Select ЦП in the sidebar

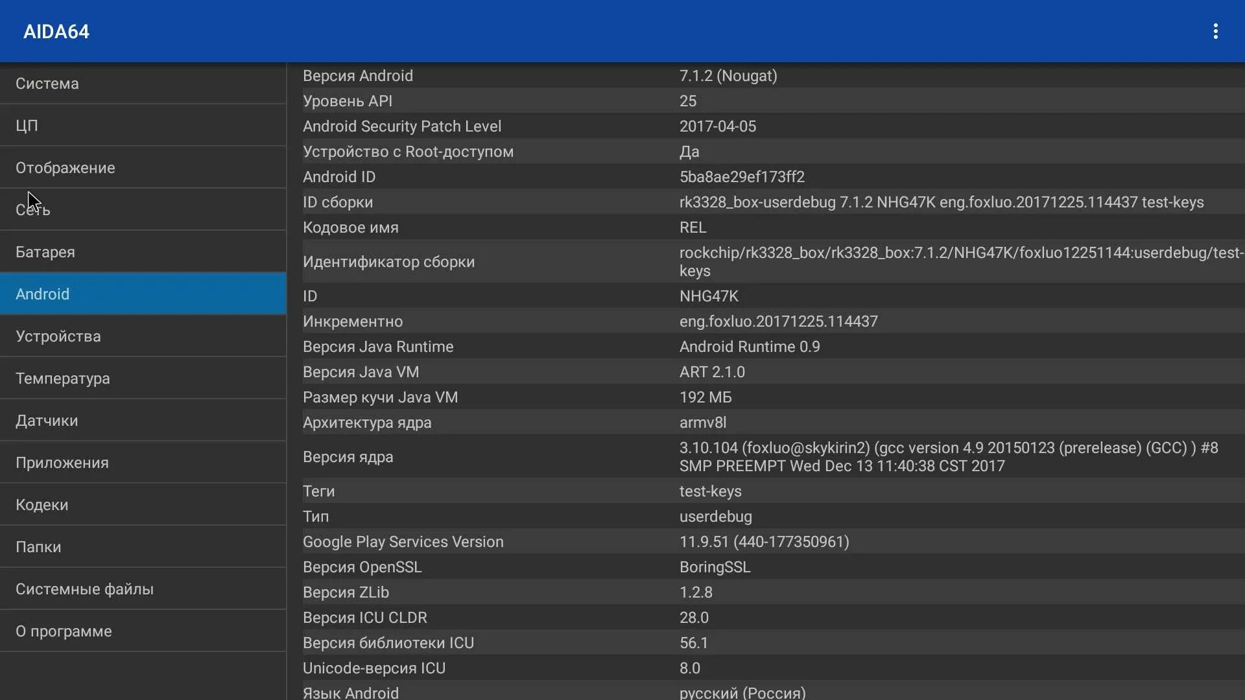coord(143,126)
